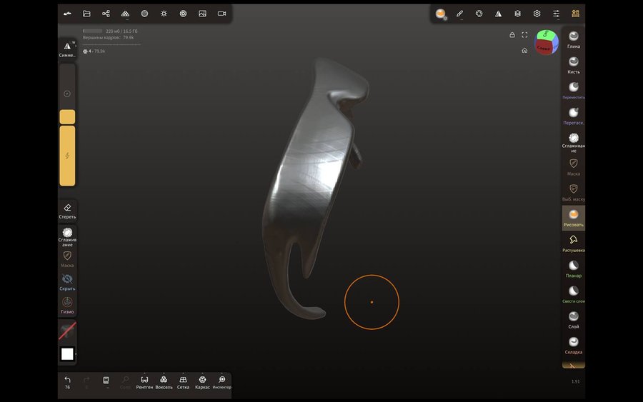
Task: Select the Складка (Crease) tool
Action: 573,345
